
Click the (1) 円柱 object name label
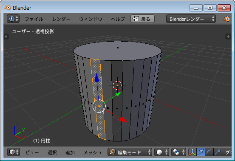coord(42,141)
